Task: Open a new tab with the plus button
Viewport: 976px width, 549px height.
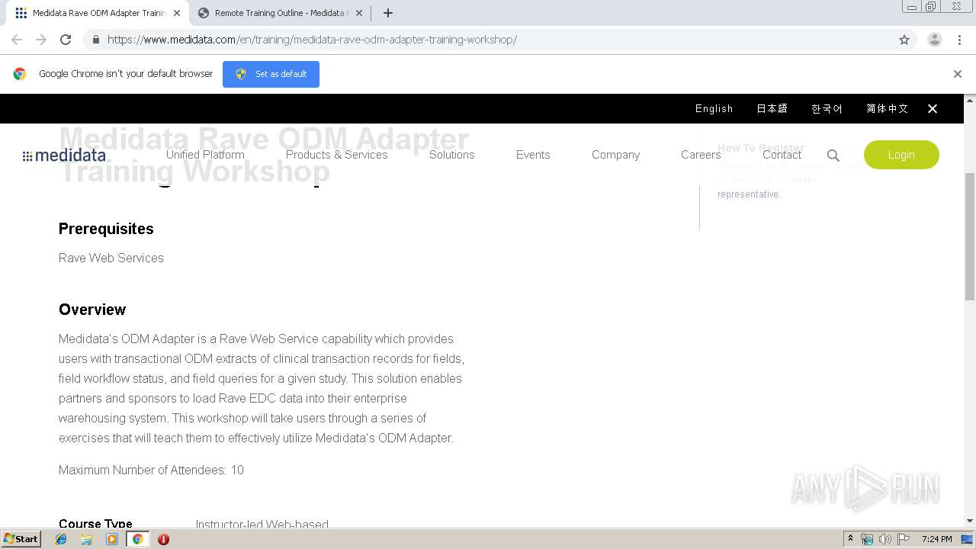Action: click(387, 13)
